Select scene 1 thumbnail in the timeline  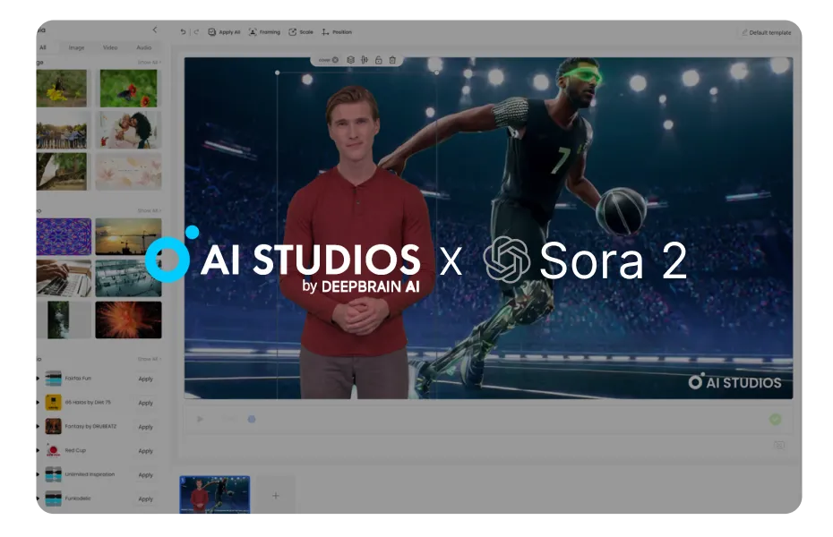point(215,495)
